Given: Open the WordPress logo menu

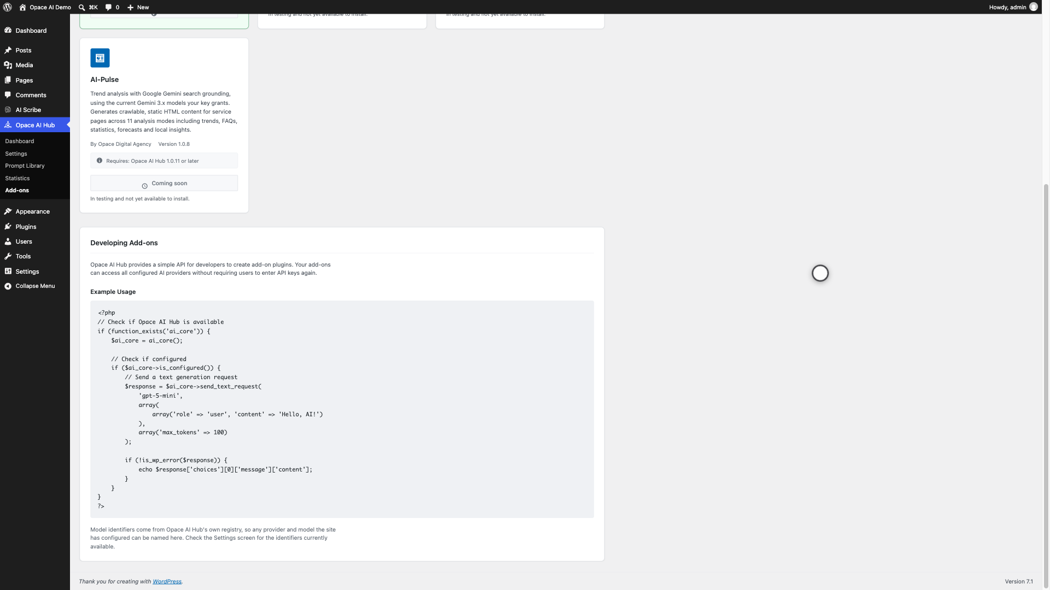Looking at the screenshot, I should [x=8, y=7].
